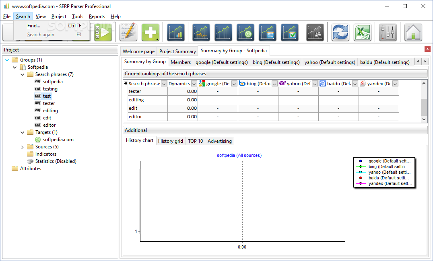Click the target icon beside softpedia.com
Image resolution: width=433 pixels, height=261 pixels.
(x=38, y=140)
